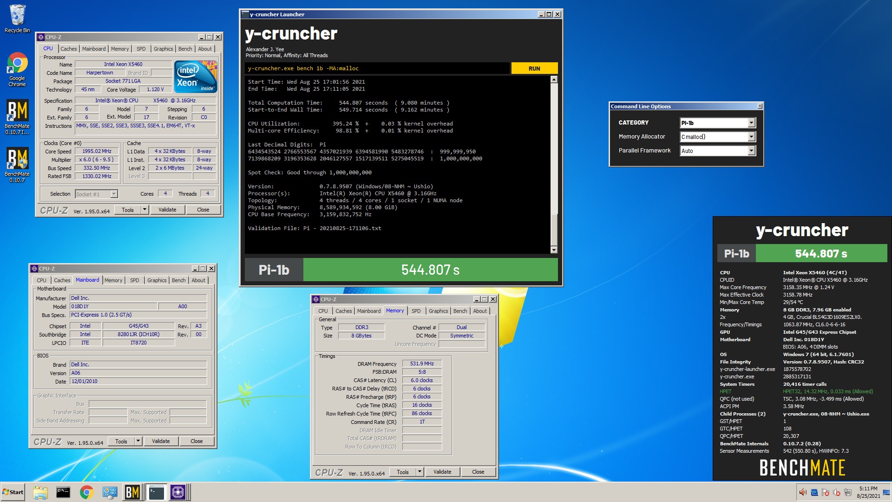The image size is (892, 502).
Task: Open the Memory Allocator dropdown
Action: coord(751,137)
